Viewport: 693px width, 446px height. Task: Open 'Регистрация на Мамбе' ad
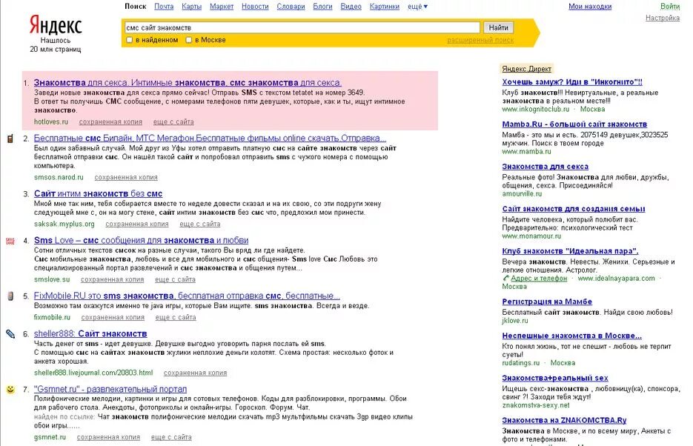pyautogui.click(x=547, y=302)
